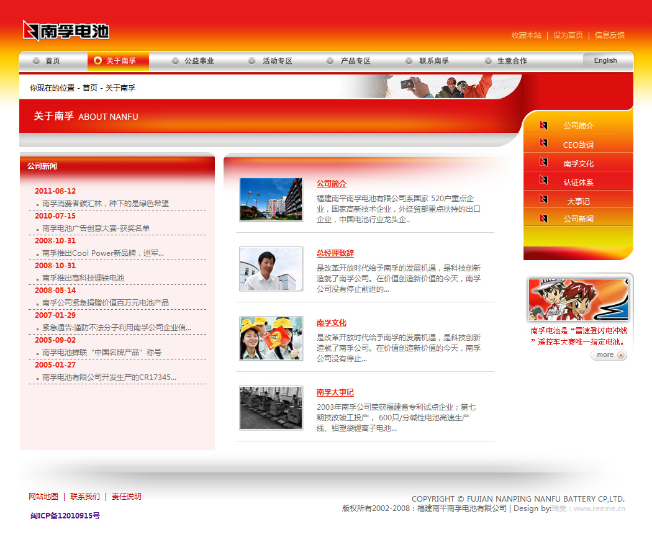
Task: Click the flag icon beside 公司简介 in sidebar
Action: pos(543,125)
